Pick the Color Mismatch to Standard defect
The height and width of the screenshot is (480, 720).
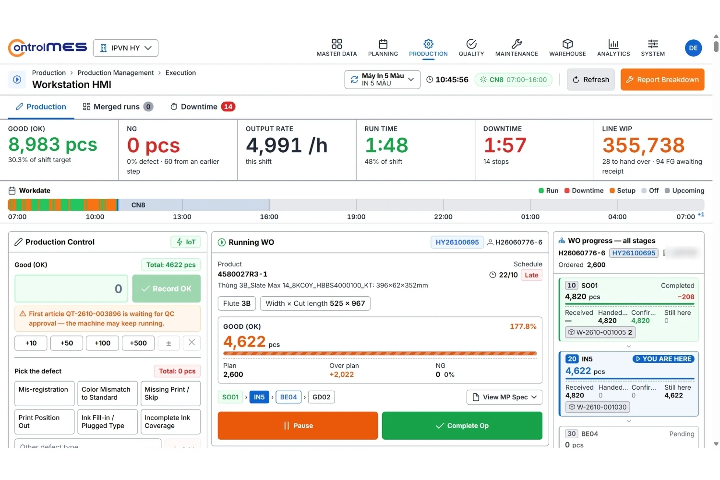pos(108,394)
